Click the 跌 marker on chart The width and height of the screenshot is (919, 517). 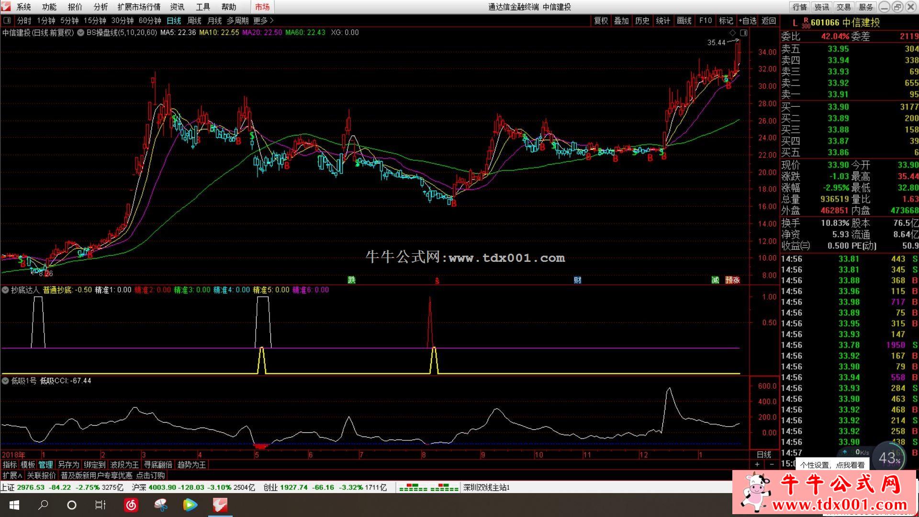(x=352, y=280)
